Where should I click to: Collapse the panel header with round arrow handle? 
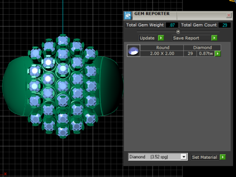(178, 31)
